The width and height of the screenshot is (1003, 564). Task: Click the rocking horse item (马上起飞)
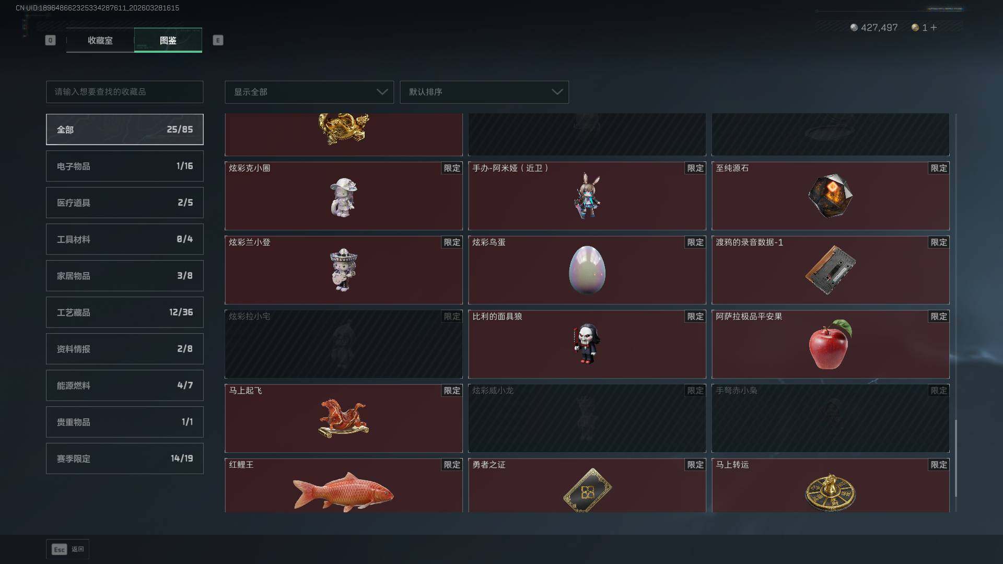click(344, 418)
